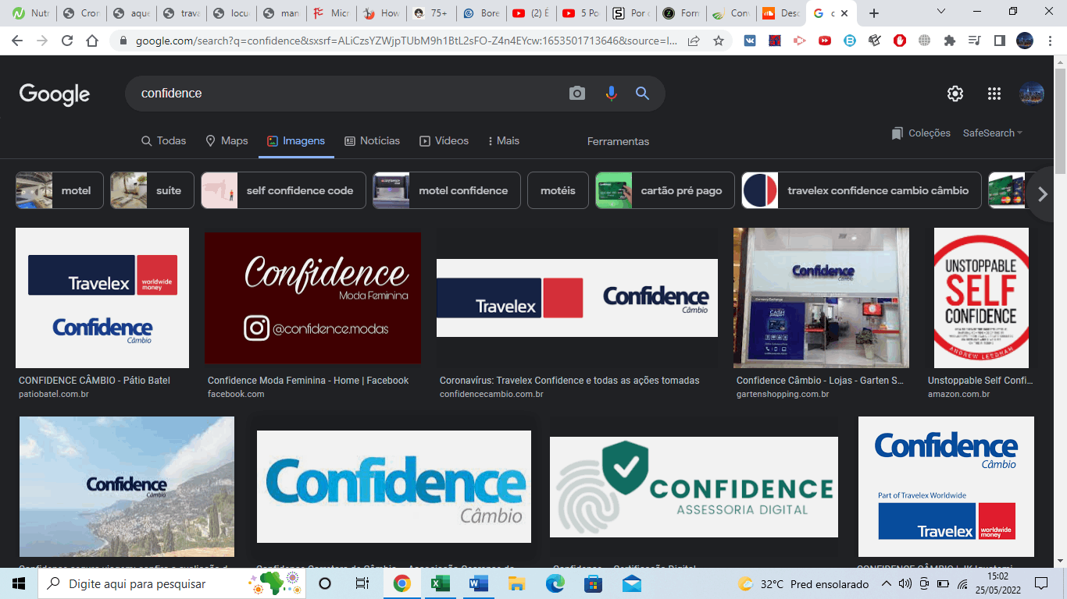The image size is (1067, 599).
Task: Go to the Google logo homepage
Action: click(x=55, y=94)
